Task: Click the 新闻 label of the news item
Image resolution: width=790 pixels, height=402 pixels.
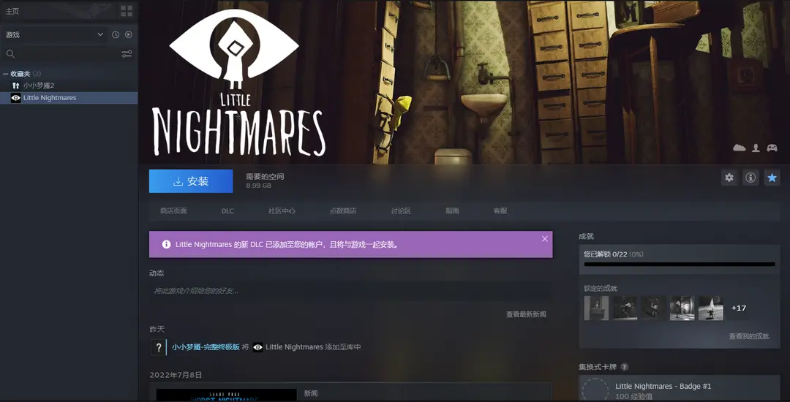Action: (x=311, y=393)
